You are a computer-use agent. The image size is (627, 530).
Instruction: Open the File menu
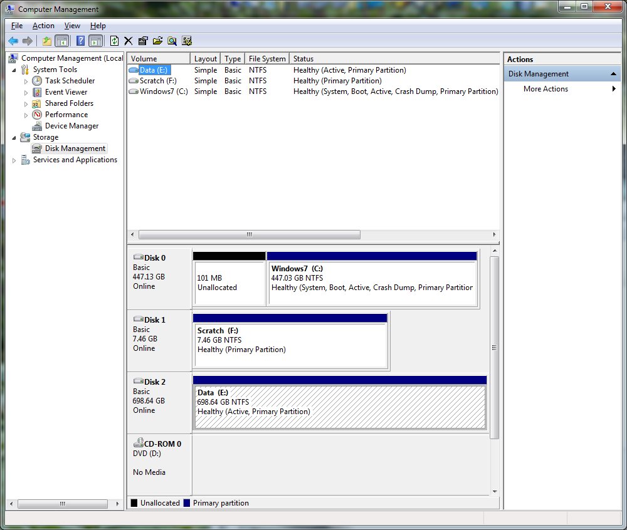tap(17, 26)
